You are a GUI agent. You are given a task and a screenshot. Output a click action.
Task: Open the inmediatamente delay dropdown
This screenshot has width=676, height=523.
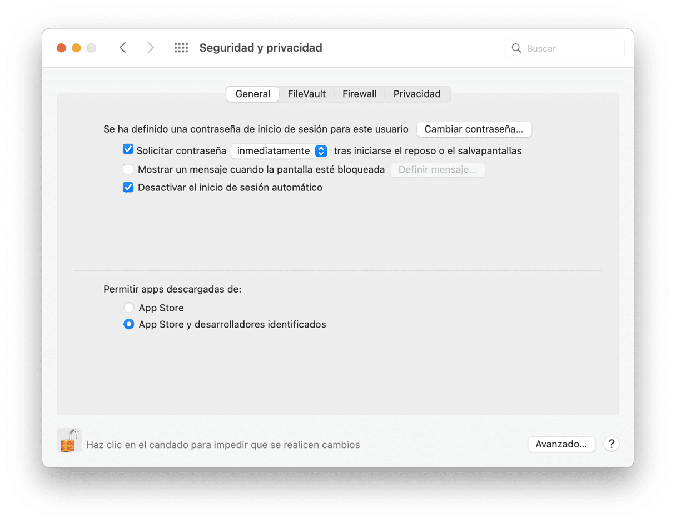click(280, 151)
